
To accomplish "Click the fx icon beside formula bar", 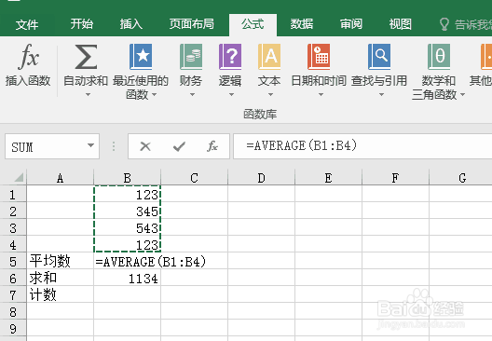I will (212, 146).
